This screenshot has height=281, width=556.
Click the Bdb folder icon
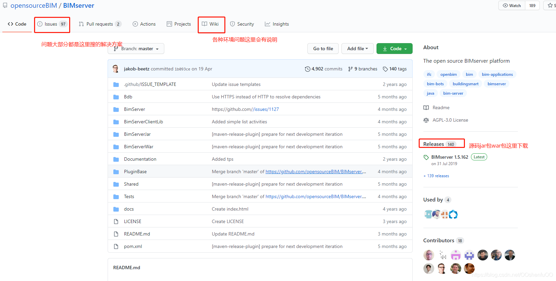(116, 97)
